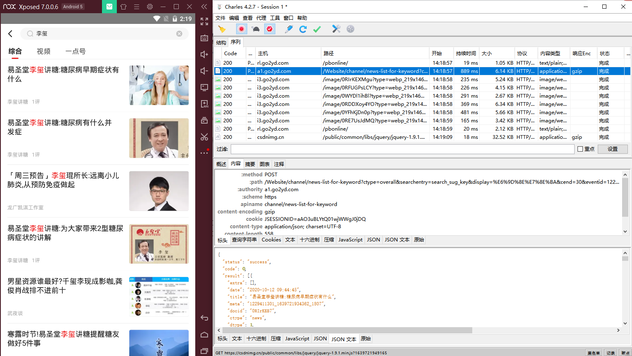Screen dimensions: 632x356
Task: Open the 文件 menu in Charles
Action: pyautogui.click(x=220, y=18)
